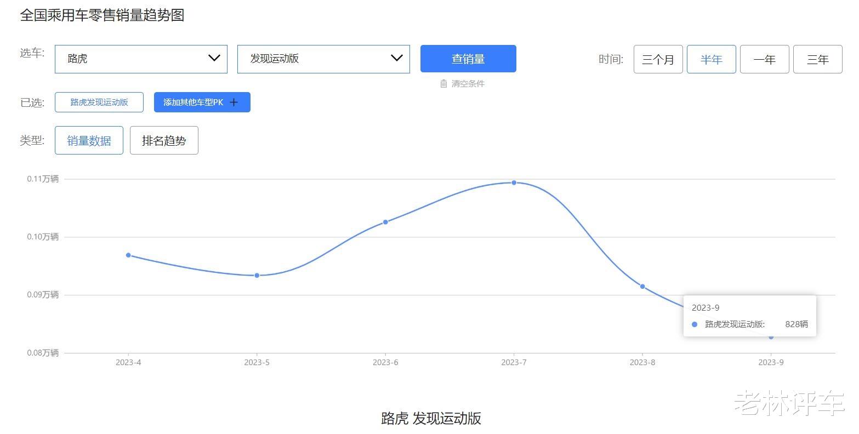Click the 0.09万辆 y-axis label
859x434 pixels.
(43, 295)
